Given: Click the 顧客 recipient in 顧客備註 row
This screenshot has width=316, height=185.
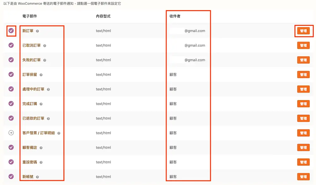Looking at the screenshot, I should click(x=173, y=147).
